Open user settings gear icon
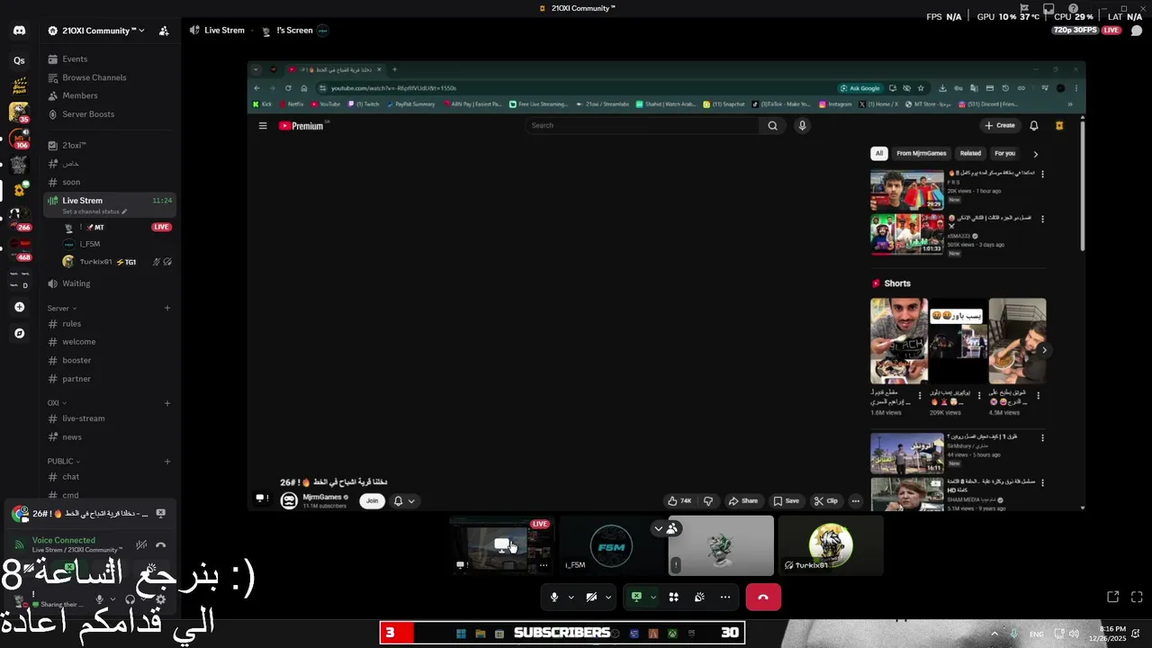Viewport: 1152px width, 648px height. [x=161, y=599]
